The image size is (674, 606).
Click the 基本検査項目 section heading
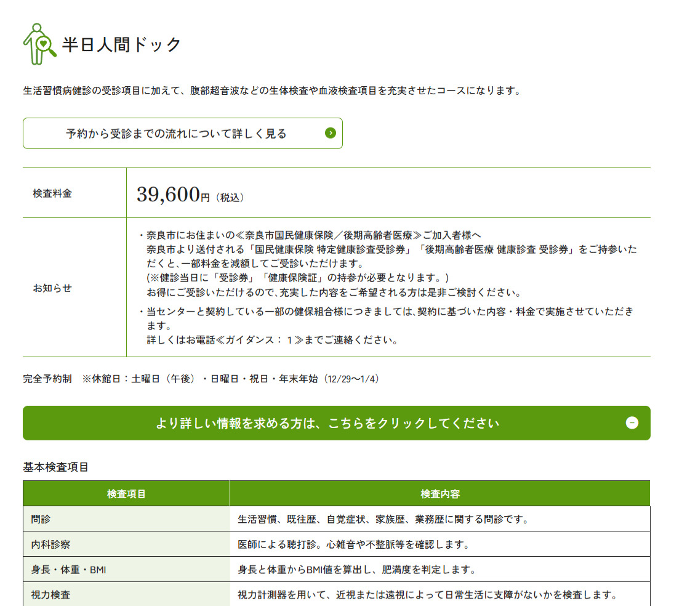(x=56, y=467)
